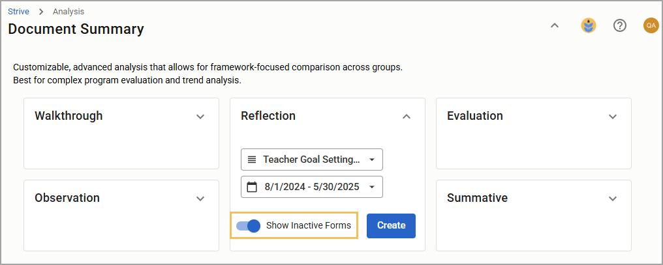The image size is (663, 265).
Task: Expand the Observation card
Action: click(200, 199)
